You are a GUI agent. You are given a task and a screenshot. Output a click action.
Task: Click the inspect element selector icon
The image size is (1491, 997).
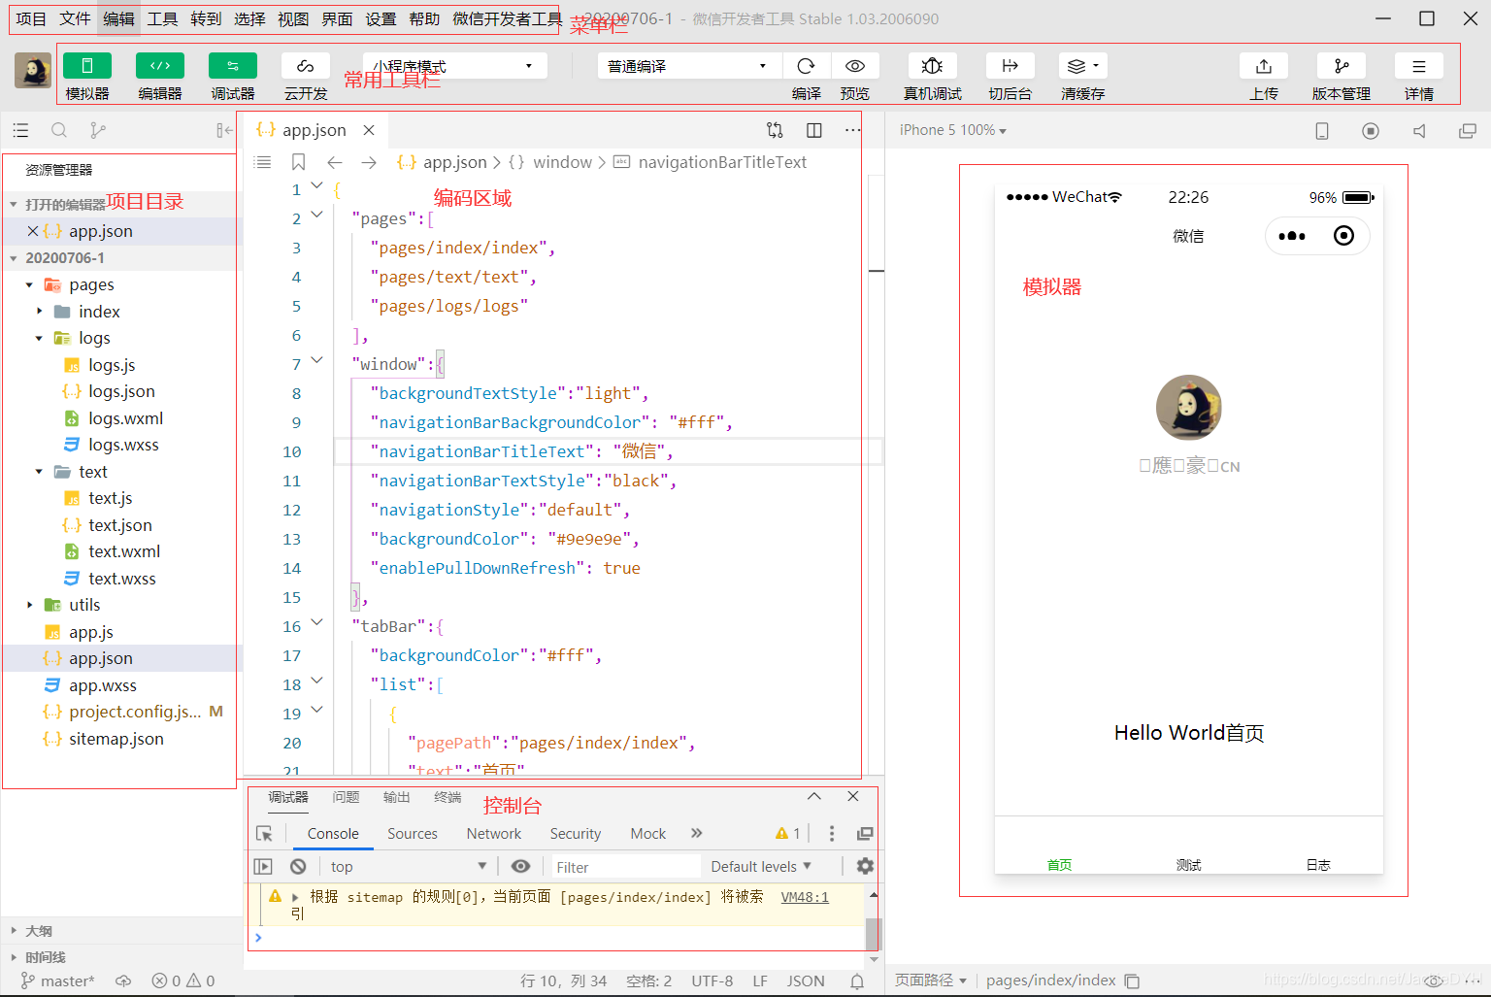click(x=264, y=834)
